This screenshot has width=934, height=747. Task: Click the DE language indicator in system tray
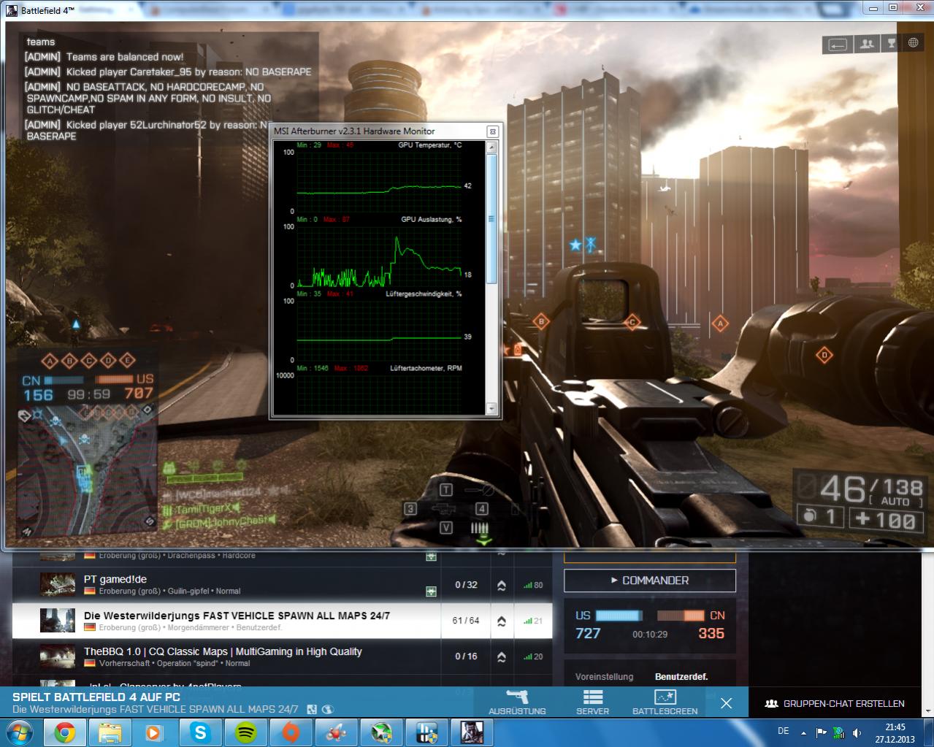(784, 731)
